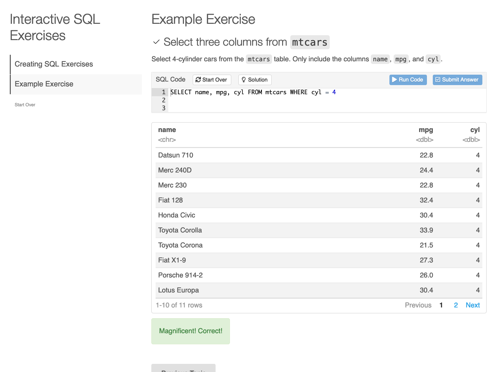499x372 pixels.
Task: Click the Magnificent! Correct! feedback box
Action: click(190, 331)
